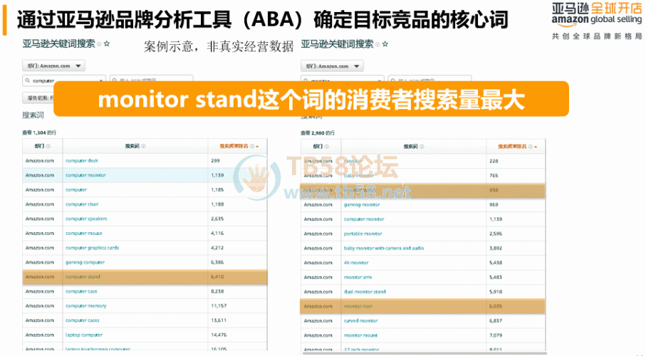
Task: Open computer monitor link in the computer table
Action: pyautogui.click(x=85, y=175)
